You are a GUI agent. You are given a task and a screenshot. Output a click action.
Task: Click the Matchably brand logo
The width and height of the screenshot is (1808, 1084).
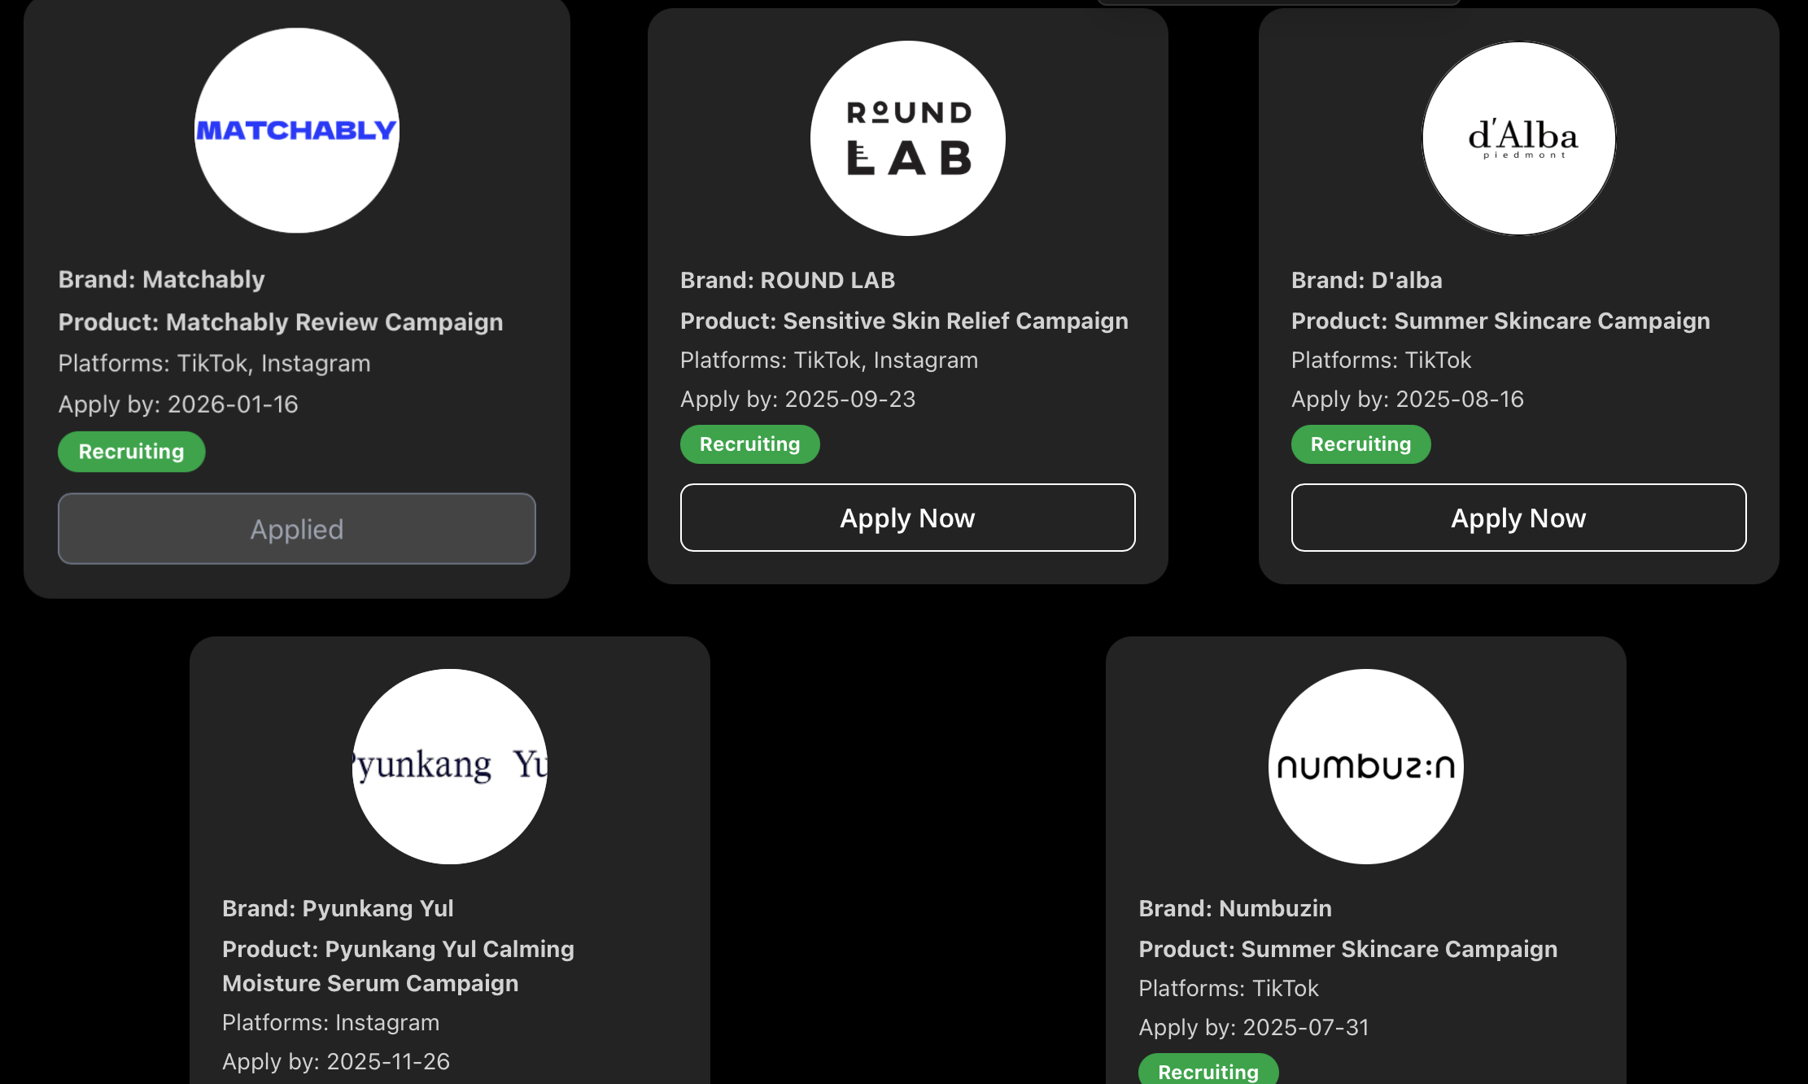point(297,130)
